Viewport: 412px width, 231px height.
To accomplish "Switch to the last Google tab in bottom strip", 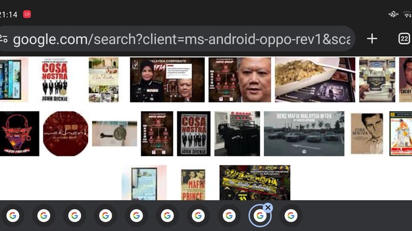I will [x=290, y=216].
